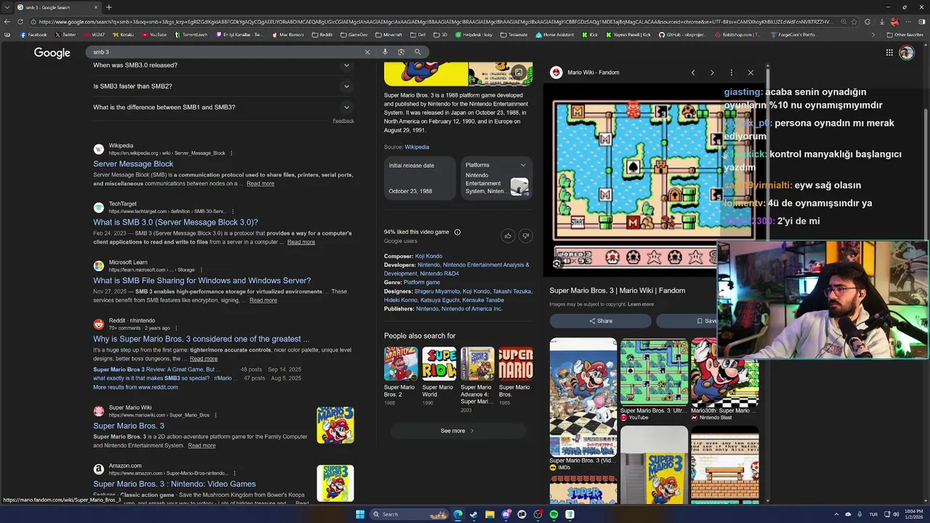This screenshot has width=930, height=523.
Task: Open Discord from the taskbar
Action: pyautogui.click(x=506, y=514)
